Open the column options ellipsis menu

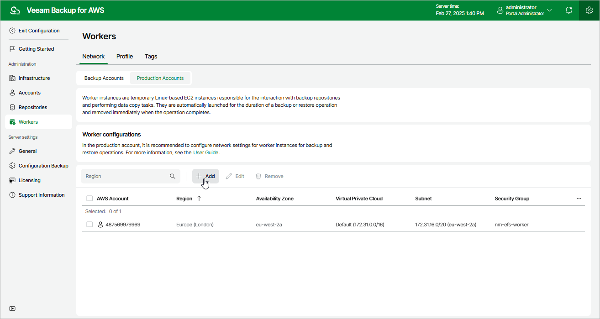pos(579,199)
